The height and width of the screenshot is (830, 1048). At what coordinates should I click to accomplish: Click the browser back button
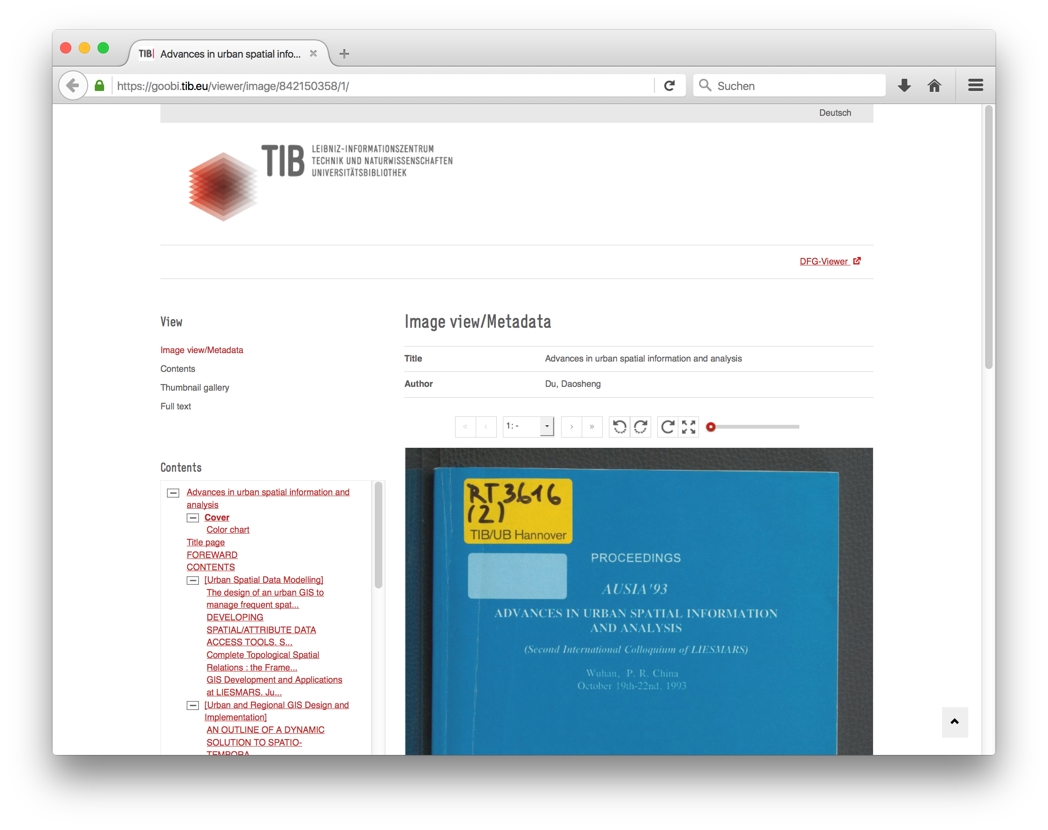[73, 85]
